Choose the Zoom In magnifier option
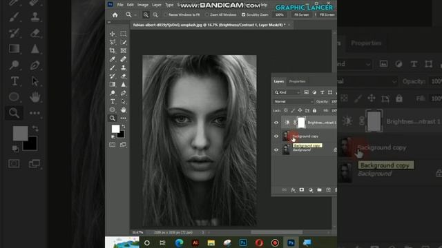The image size is (442, 248). [x=146, y=15]
